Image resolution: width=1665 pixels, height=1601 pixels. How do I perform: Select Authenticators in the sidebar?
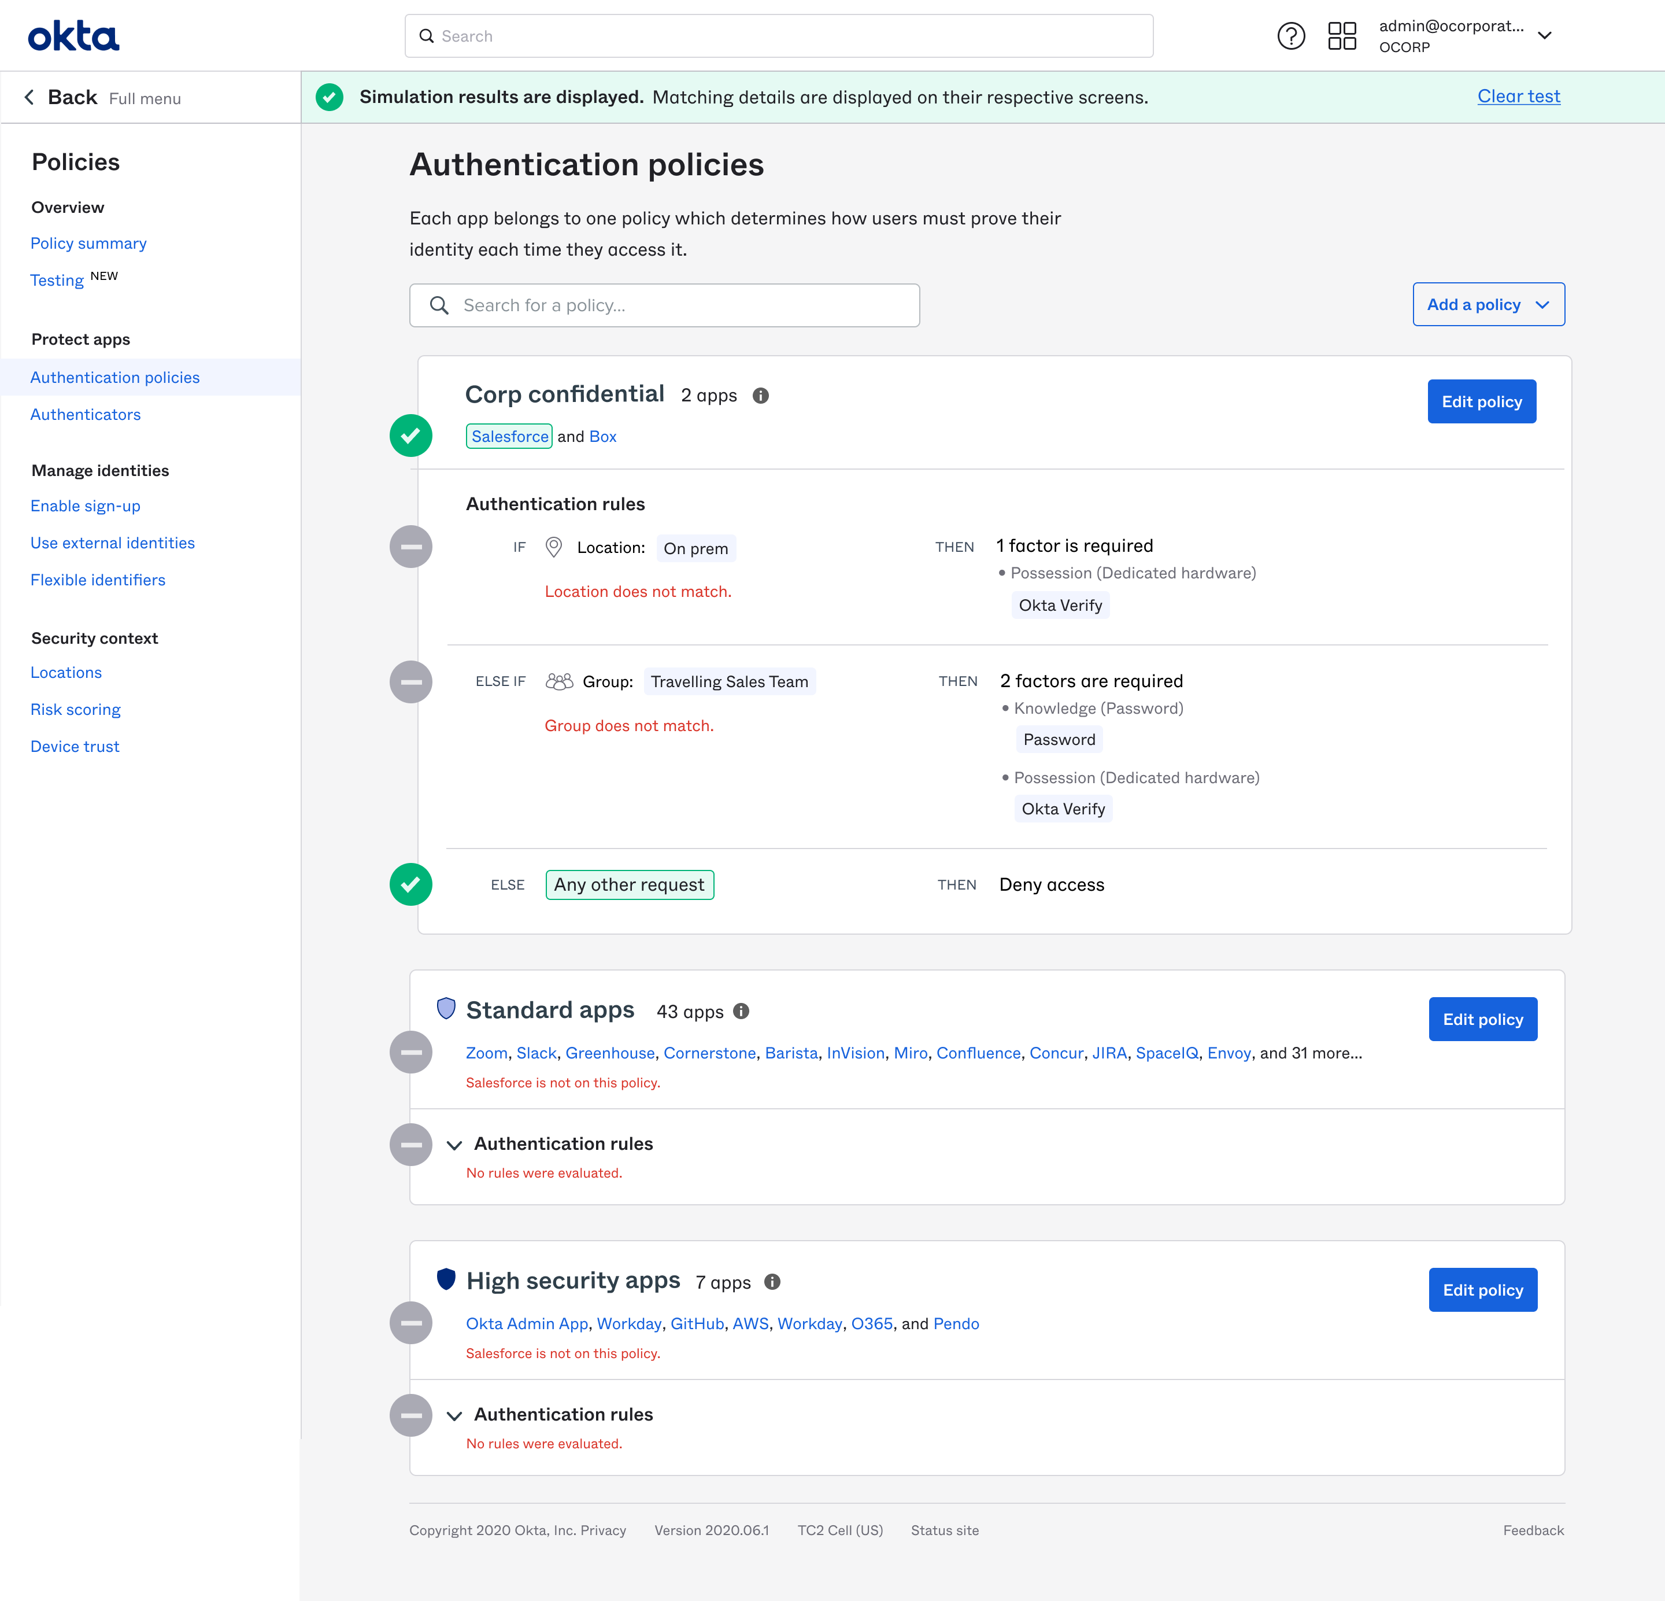[85, 414]
